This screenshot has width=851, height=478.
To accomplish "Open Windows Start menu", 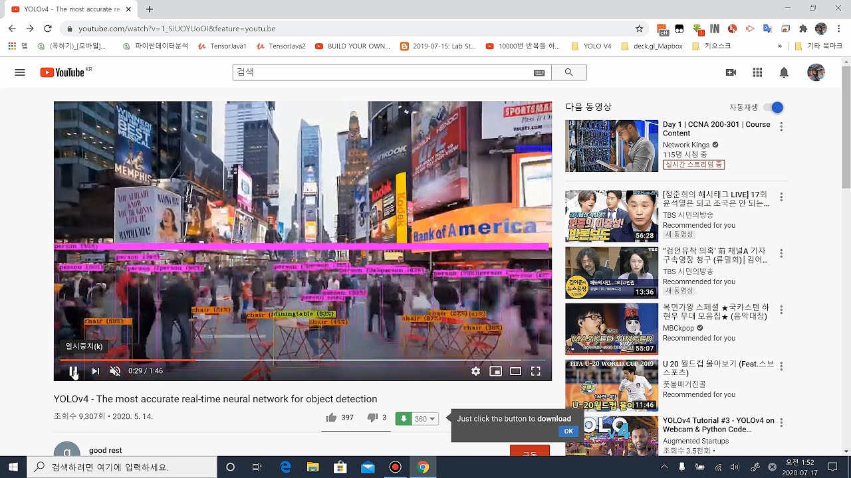I will tap(13, 467).
